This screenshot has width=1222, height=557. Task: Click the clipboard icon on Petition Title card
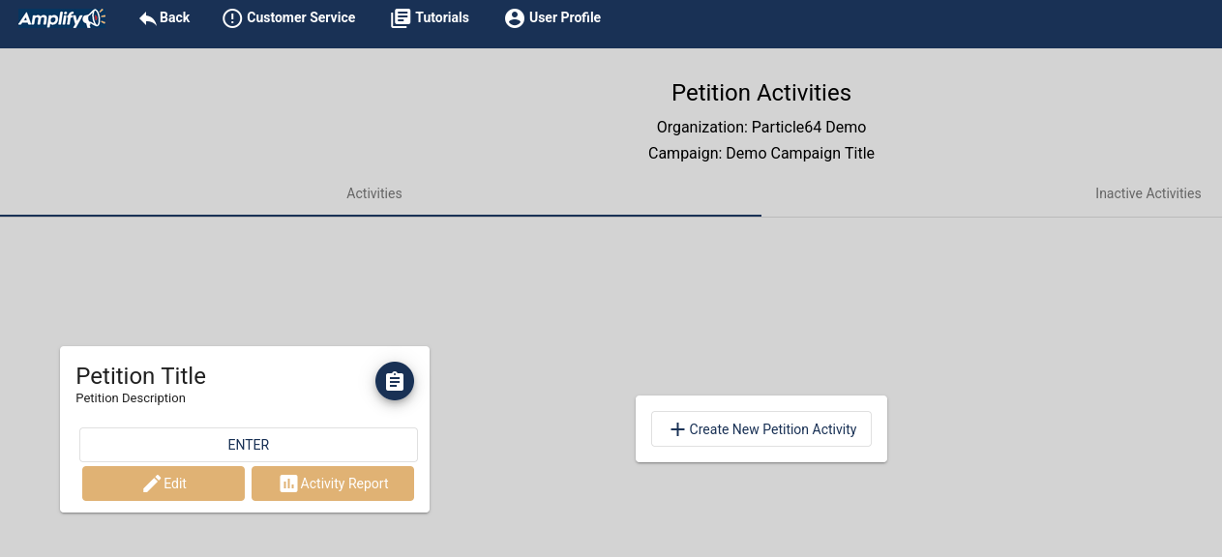coord(394,381)
